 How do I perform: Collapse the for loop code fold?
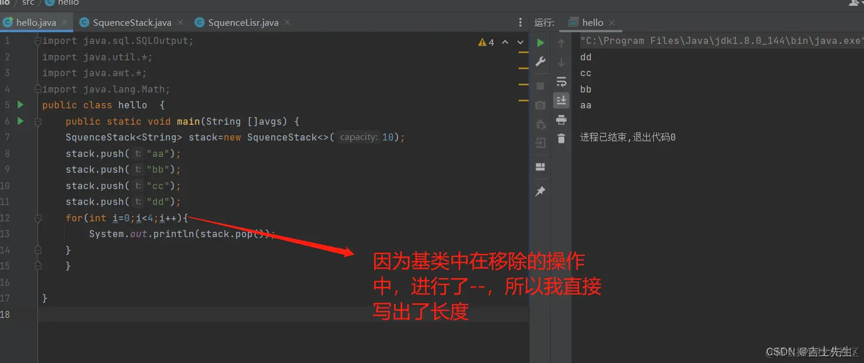point(37,217)
